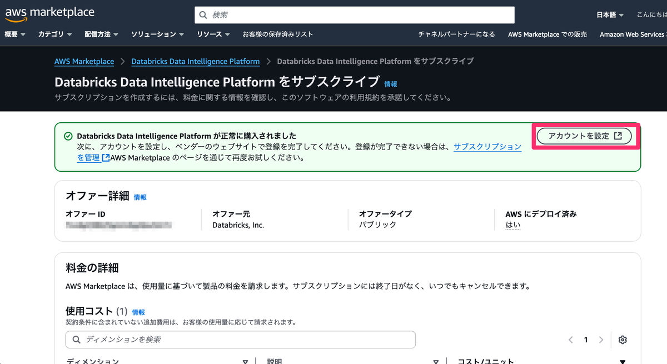
Task: Open table preferences gear icon
Action: tap(623, 340)
